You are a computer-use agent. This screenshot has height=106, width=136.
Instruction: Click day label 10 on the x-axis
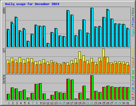tap(44, 103)
